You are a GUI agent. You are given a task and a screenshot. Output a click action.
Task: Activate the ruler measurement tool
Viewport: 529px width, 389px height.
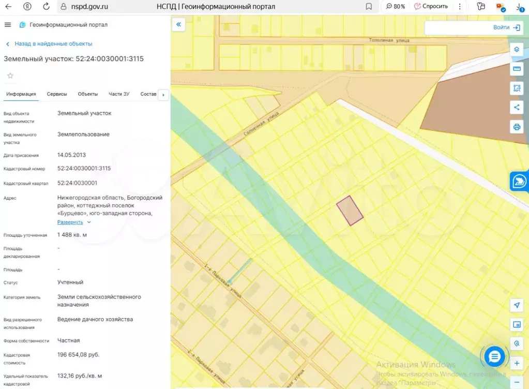pos(517,69)
